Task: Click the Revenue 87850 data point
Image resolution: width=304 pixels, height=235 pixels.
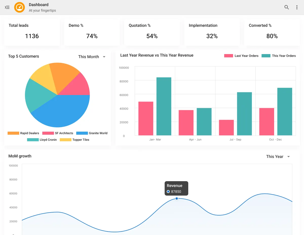Action: [177, 199]
